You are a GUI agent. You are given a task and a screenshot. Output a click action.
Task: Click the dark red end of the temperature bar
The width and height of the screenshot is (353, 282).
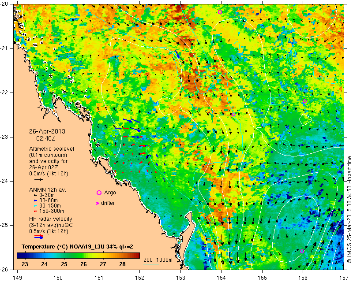coord(137,256)
